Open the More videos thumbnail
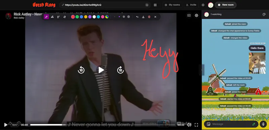The height and width of the screenshot is (130, 269). (163, 123)
